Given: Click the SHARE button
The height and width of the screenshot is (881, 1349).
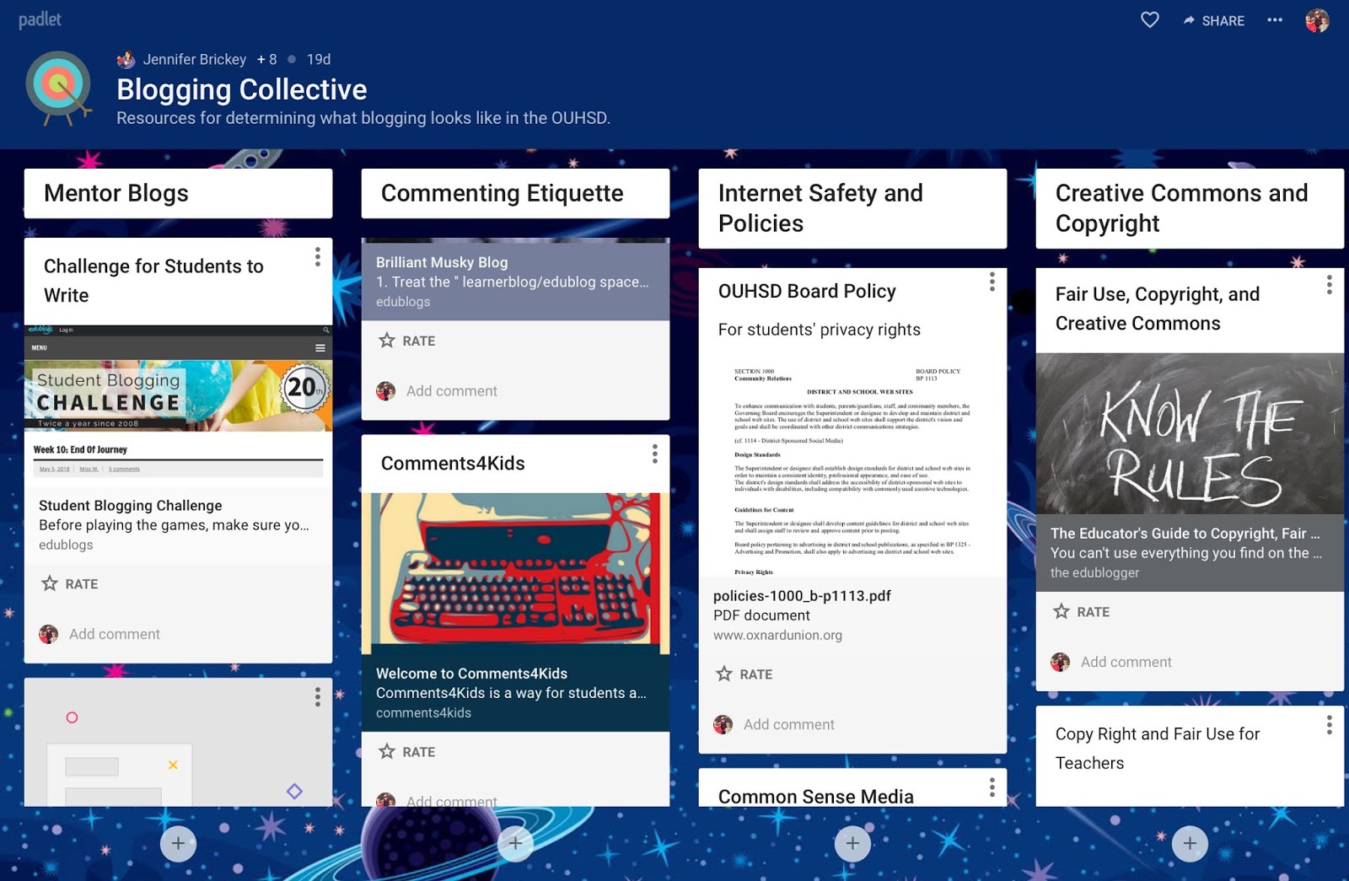Looking at the screenshot, I should [1213, 20].
